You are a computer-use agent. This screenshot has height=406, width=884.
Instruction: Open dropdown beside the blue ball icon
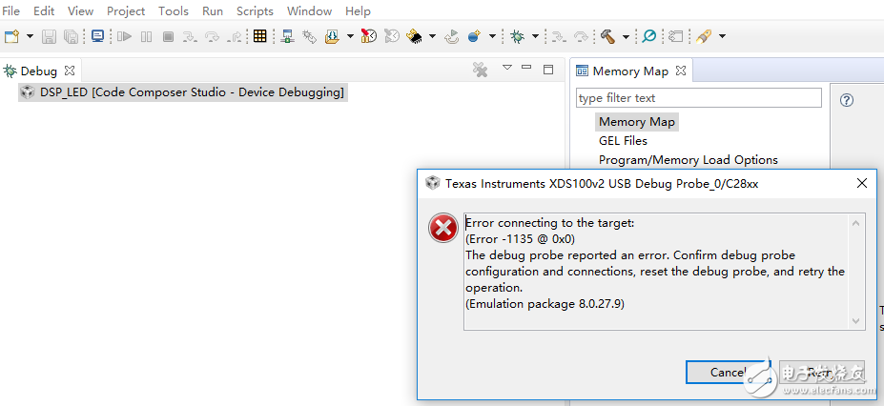pos(492,36)
